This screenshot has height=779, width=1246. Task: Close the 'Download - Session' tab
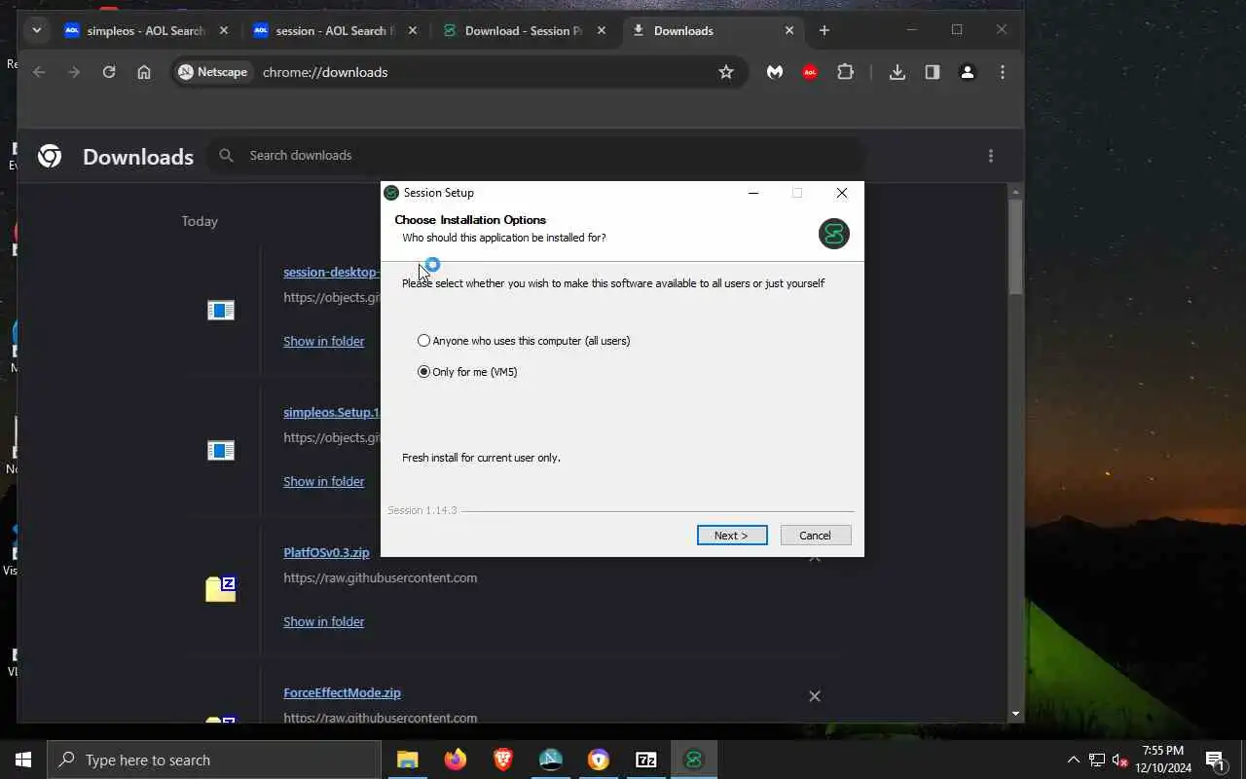(602, 30)
